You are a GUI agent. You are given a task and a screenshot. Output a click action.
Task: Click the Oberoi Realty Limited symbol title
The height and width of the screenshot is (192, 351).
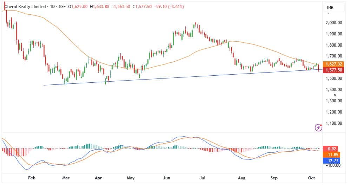(25, 7)
